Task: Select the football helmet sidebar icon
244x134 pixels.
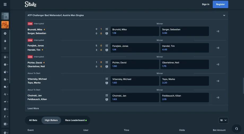Action: click(x=5, y=87)
